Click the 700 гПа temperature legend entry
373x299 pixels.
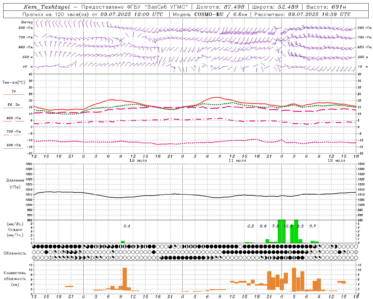click(x=14, y=132)
